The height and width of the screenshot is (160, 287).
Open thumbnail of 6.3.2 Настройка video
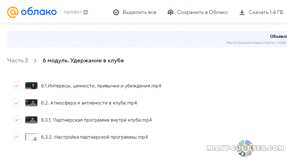pos(31,137)
